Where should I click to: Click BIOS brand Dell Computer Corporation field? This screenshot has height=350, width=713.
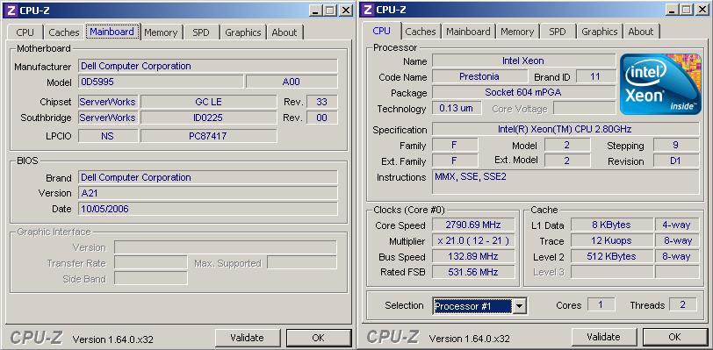[x=208, y=177]
